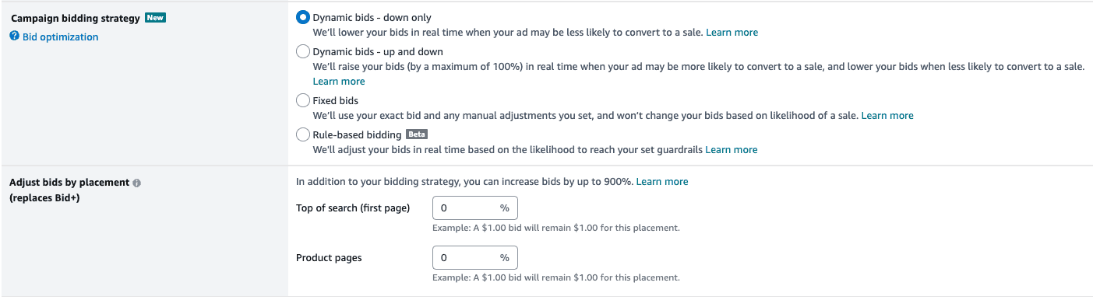Focus the Product pages percentage field
Screen dimensions: 1093x300
click(475, 257)
